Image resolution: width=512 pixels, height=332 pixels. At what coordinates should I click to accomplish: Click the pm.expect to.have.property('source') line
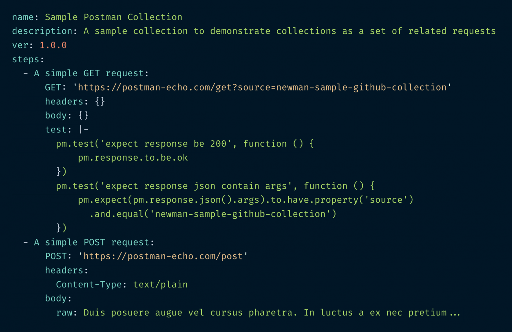[x=245, y=200]
